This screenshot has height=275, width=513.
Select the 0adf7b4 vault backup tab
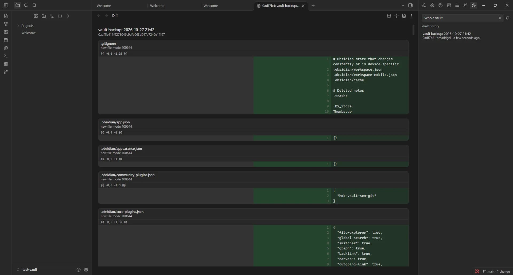click(281, 6)
